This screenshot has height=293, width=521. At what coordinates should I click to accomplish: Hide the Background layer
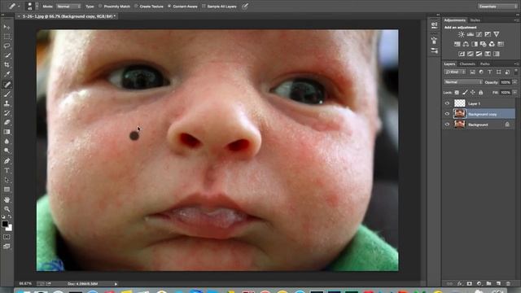tap(447, 125)
